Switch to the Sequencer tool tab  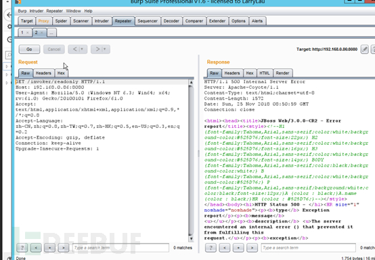tap(148, 21)
